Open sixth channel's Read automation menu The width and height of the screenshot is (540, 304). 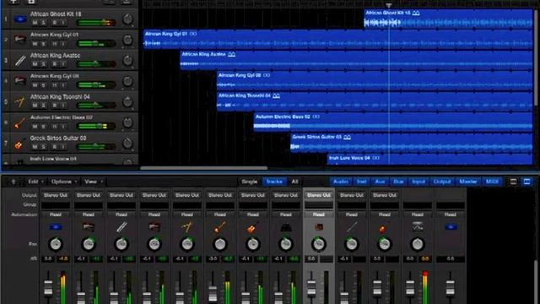tap(220, 214)
